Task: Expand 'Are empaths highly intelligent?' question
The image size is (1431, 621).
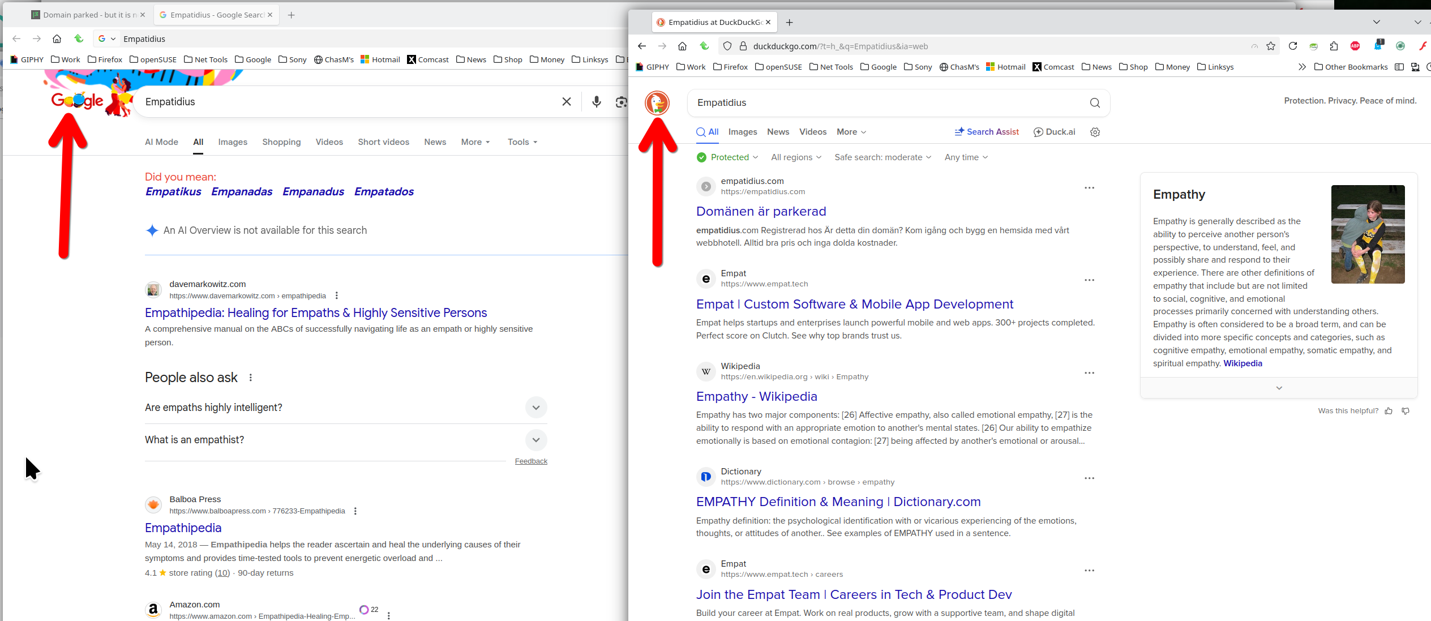Action: coord(535,408)
